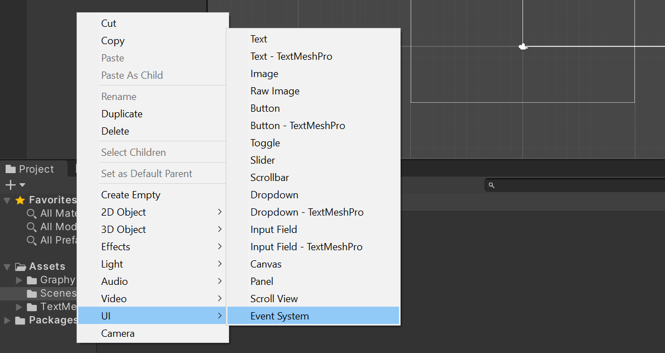
Task: Click the Favorites star icon
Action: 20,200
